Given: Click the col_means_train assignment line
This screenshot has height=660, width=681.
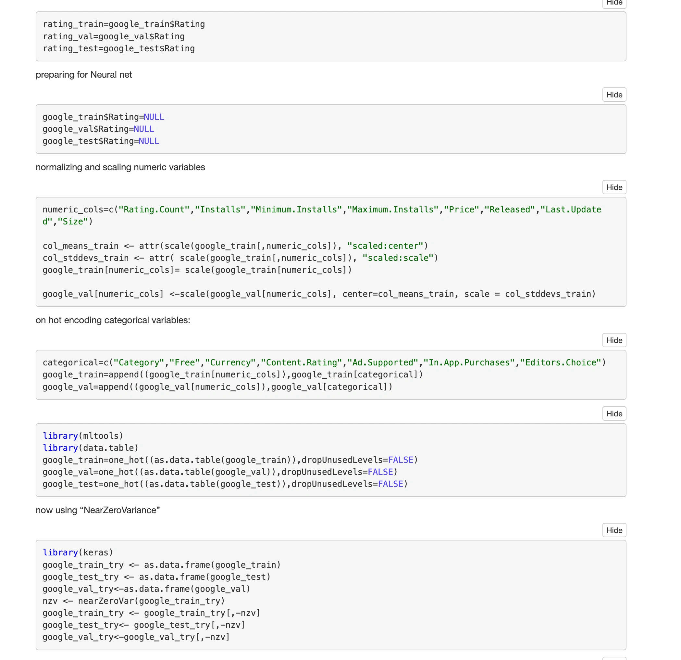Looking at the screenshot, I should coord(235,246).
